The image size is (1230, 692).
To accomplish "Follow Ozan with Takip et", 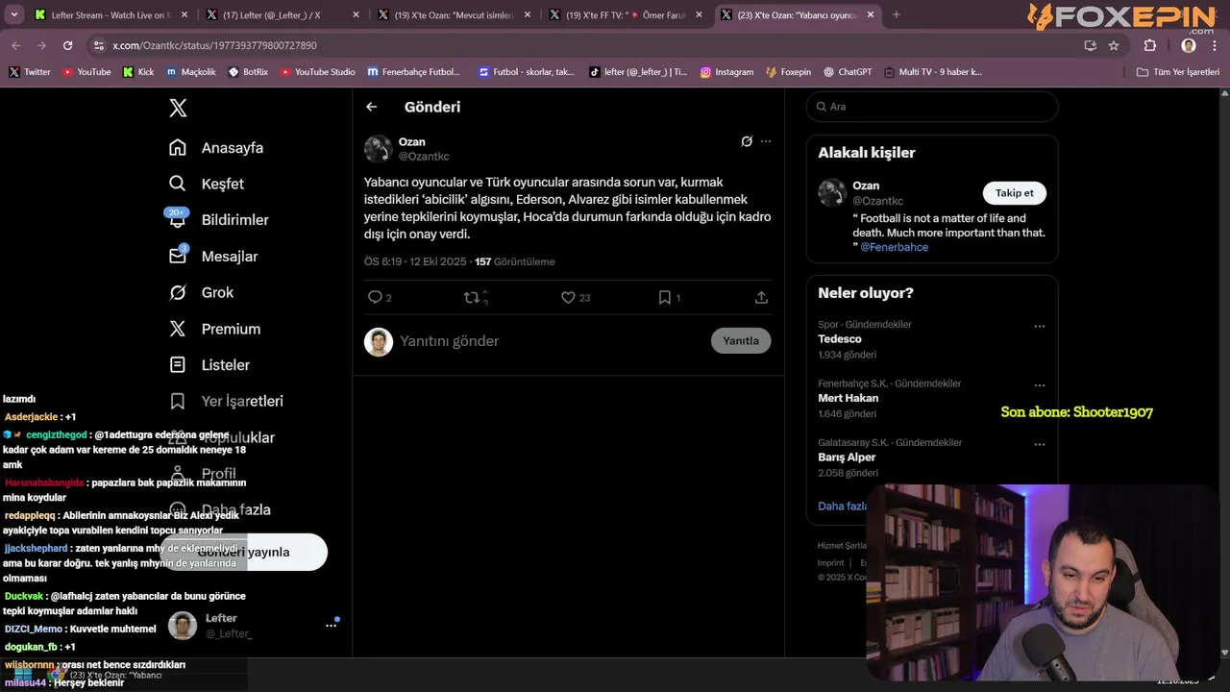I will click(x=1014, y=193).
